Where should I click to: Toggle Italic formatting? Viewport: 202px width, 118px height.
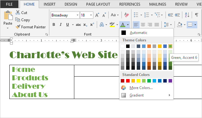coord(61,25)
